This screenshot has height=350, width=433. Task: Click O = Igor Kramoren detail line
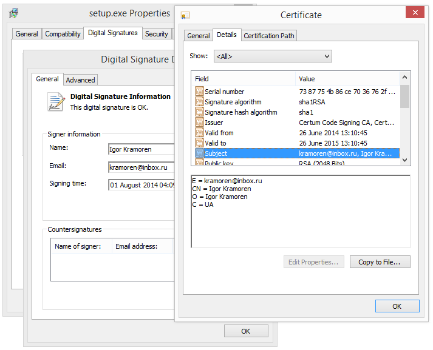[x=220, y=197]
